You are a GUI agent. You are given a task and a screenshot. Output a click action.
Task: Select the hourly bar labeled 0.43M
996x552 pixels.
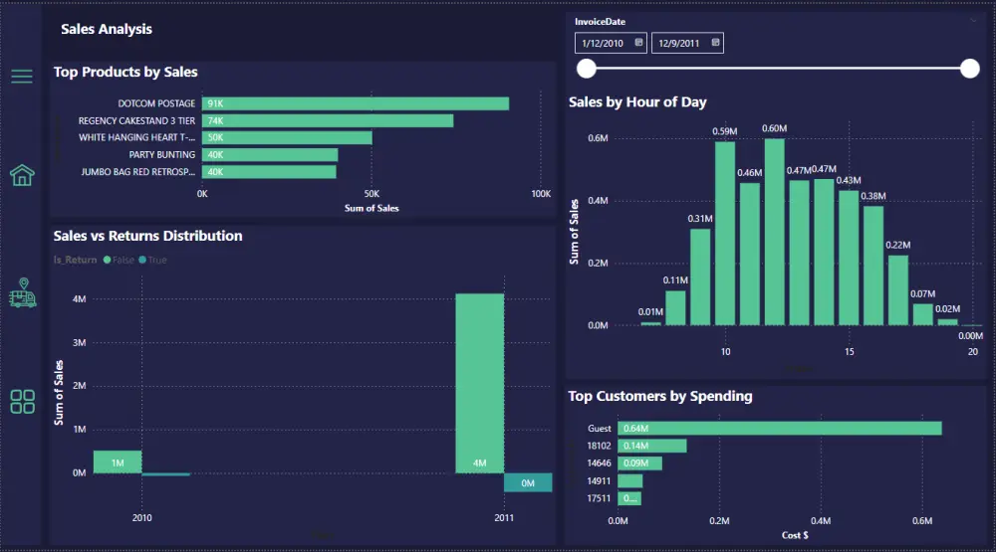click(x=849, y=259)
